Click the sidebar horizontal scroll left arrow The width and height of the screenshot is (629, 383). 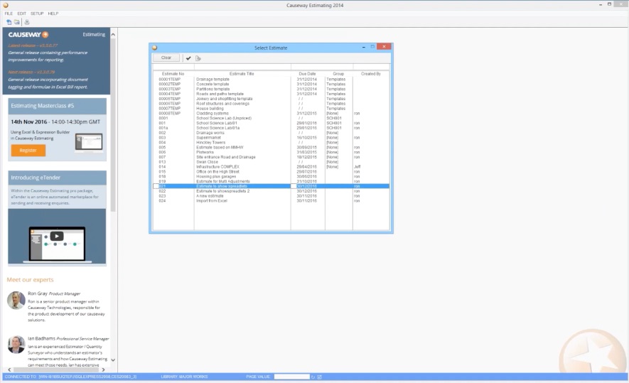pyautogui.click(x=10, y=369)
